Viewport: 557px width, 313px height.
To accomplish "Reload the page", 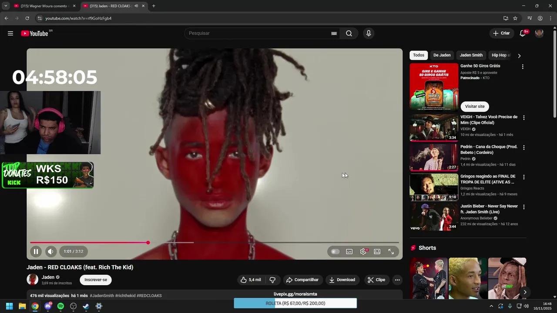I will [x=27, y=18].
